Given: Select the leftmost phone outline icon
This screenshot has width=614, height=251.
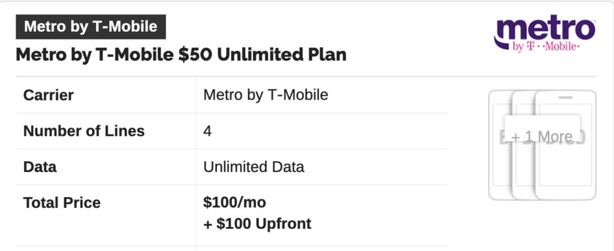Looking at the screenshot, I should [x=501, y=145].
